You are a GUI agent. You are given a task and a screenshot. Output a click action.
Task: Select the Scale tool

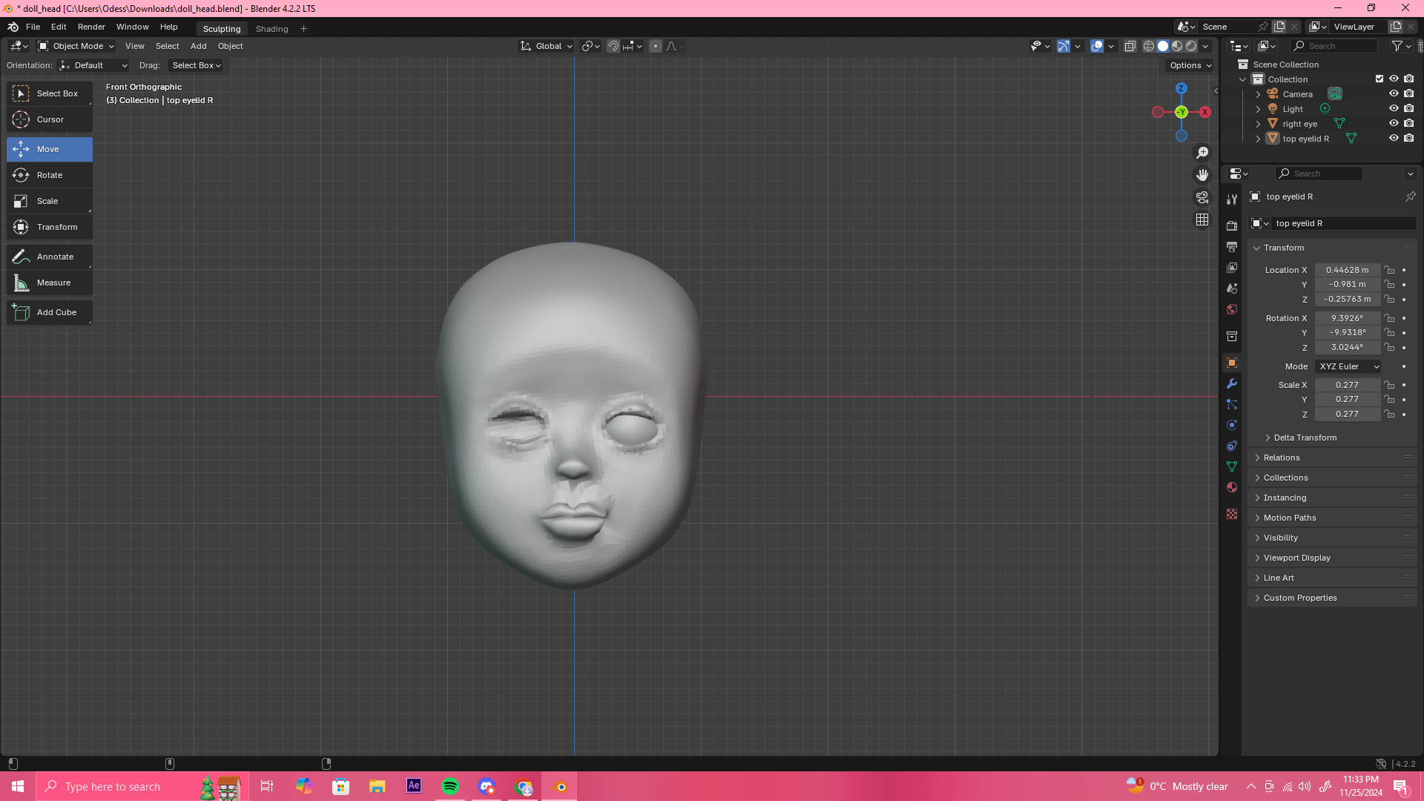(47, 201)
